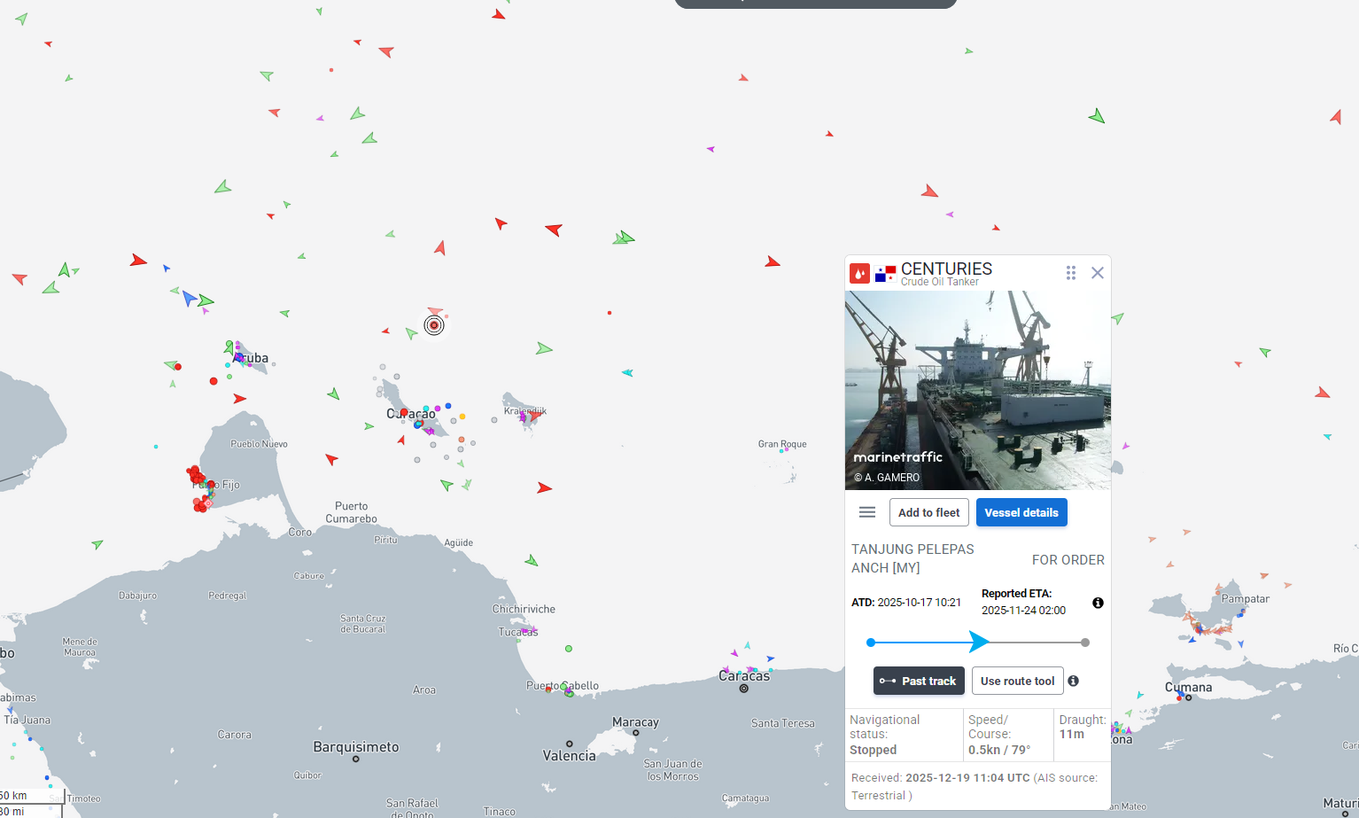1359x818 pixels.
Task: Click the Barquisimeto city marker circle
Action: (356, 759)
